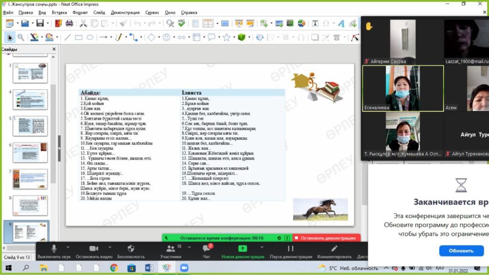This screenshot has height=275, width=489.
Task: Open the Правка menu
Action: 26,12
